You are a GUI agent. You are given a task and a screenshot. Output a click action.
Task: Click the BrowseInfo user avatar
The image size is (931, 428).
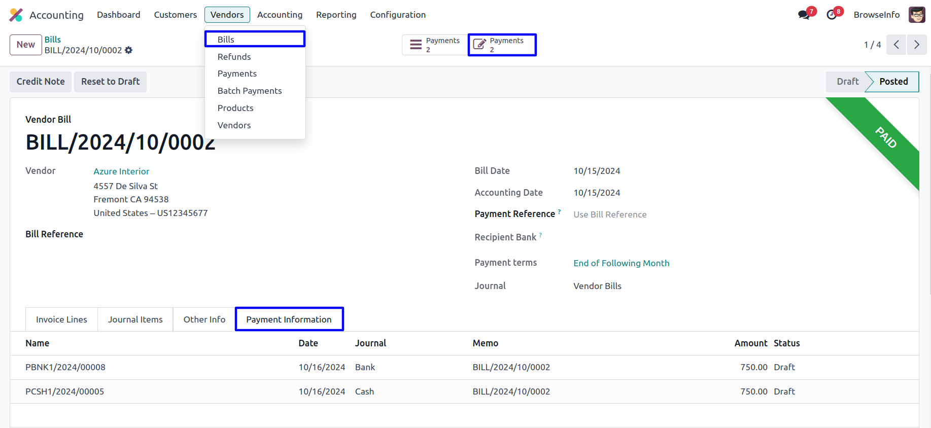pos(917,15)
